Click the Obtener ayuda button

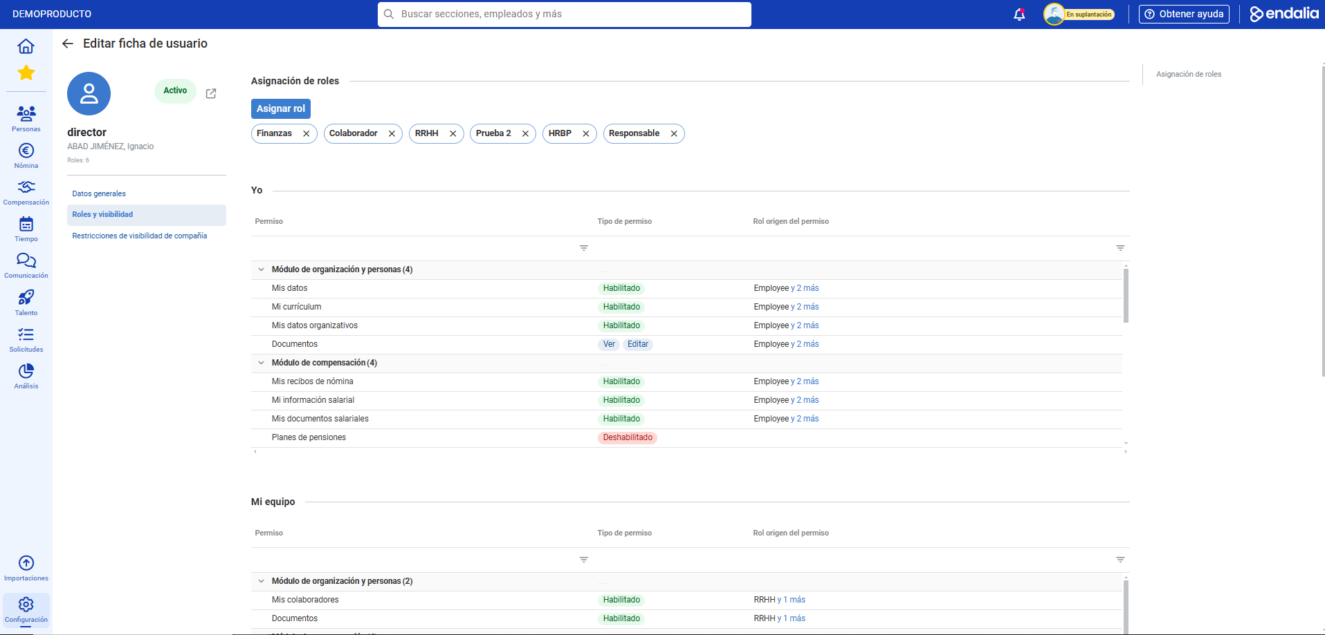pyautogui.click(x=1184, y=14)
